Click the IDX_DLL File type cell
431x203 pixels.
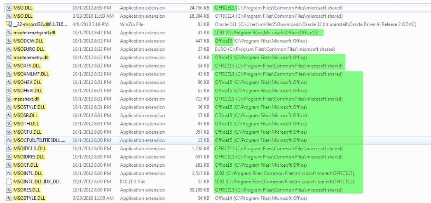coord(133,182)
